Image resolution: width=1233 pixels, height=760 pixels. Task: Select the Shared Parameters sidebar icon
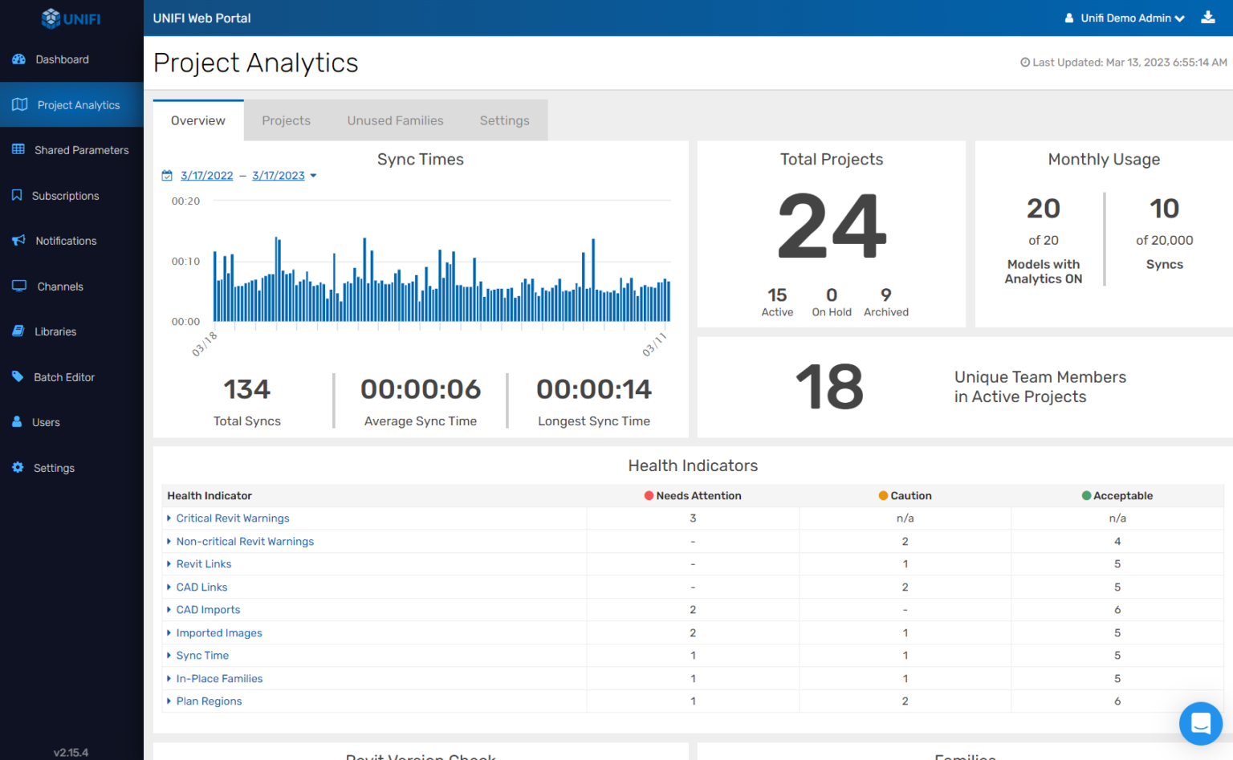18,149
